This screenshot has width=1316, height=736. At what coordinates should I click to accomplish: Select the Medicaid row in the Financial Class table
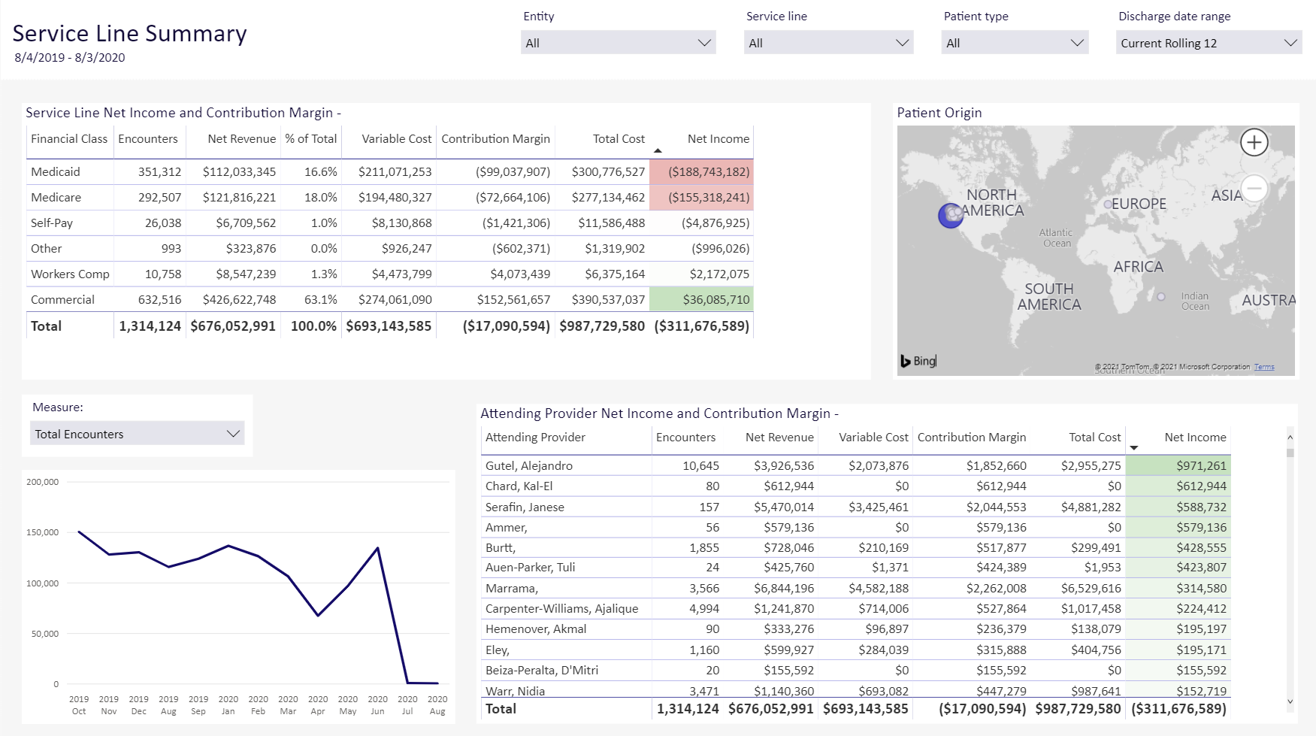point(56,172)
